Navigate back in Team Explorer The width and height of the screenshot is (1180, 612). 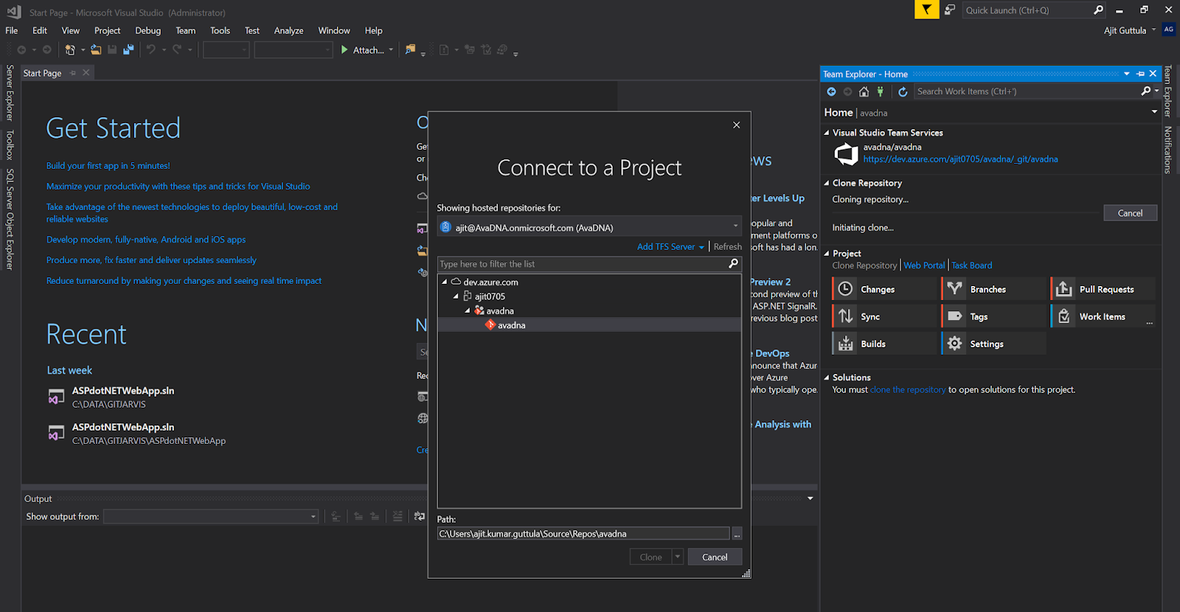point(831,91)
